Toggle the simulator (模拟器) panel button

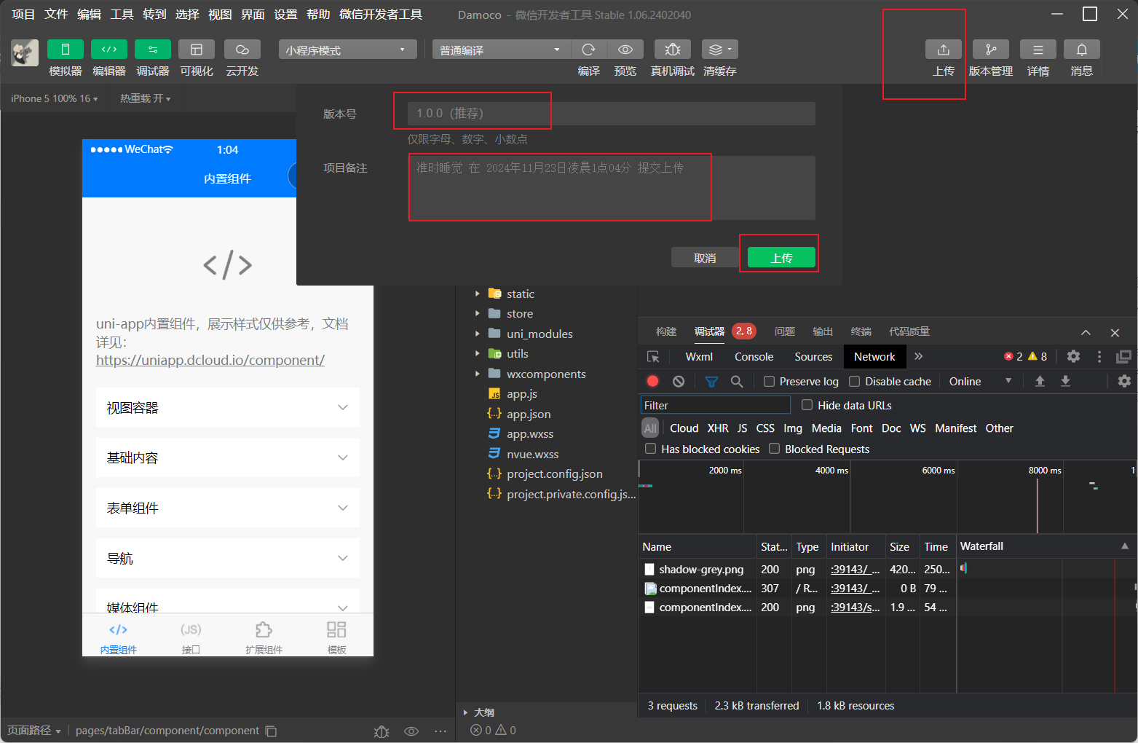pyautogui.click(x=66, y=50)
